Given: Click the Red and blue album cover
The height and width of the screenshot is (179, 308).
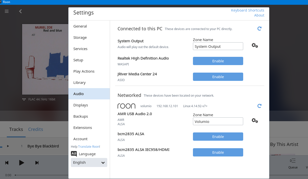Looking at the screenshot, I should click(x=45, y=59).
